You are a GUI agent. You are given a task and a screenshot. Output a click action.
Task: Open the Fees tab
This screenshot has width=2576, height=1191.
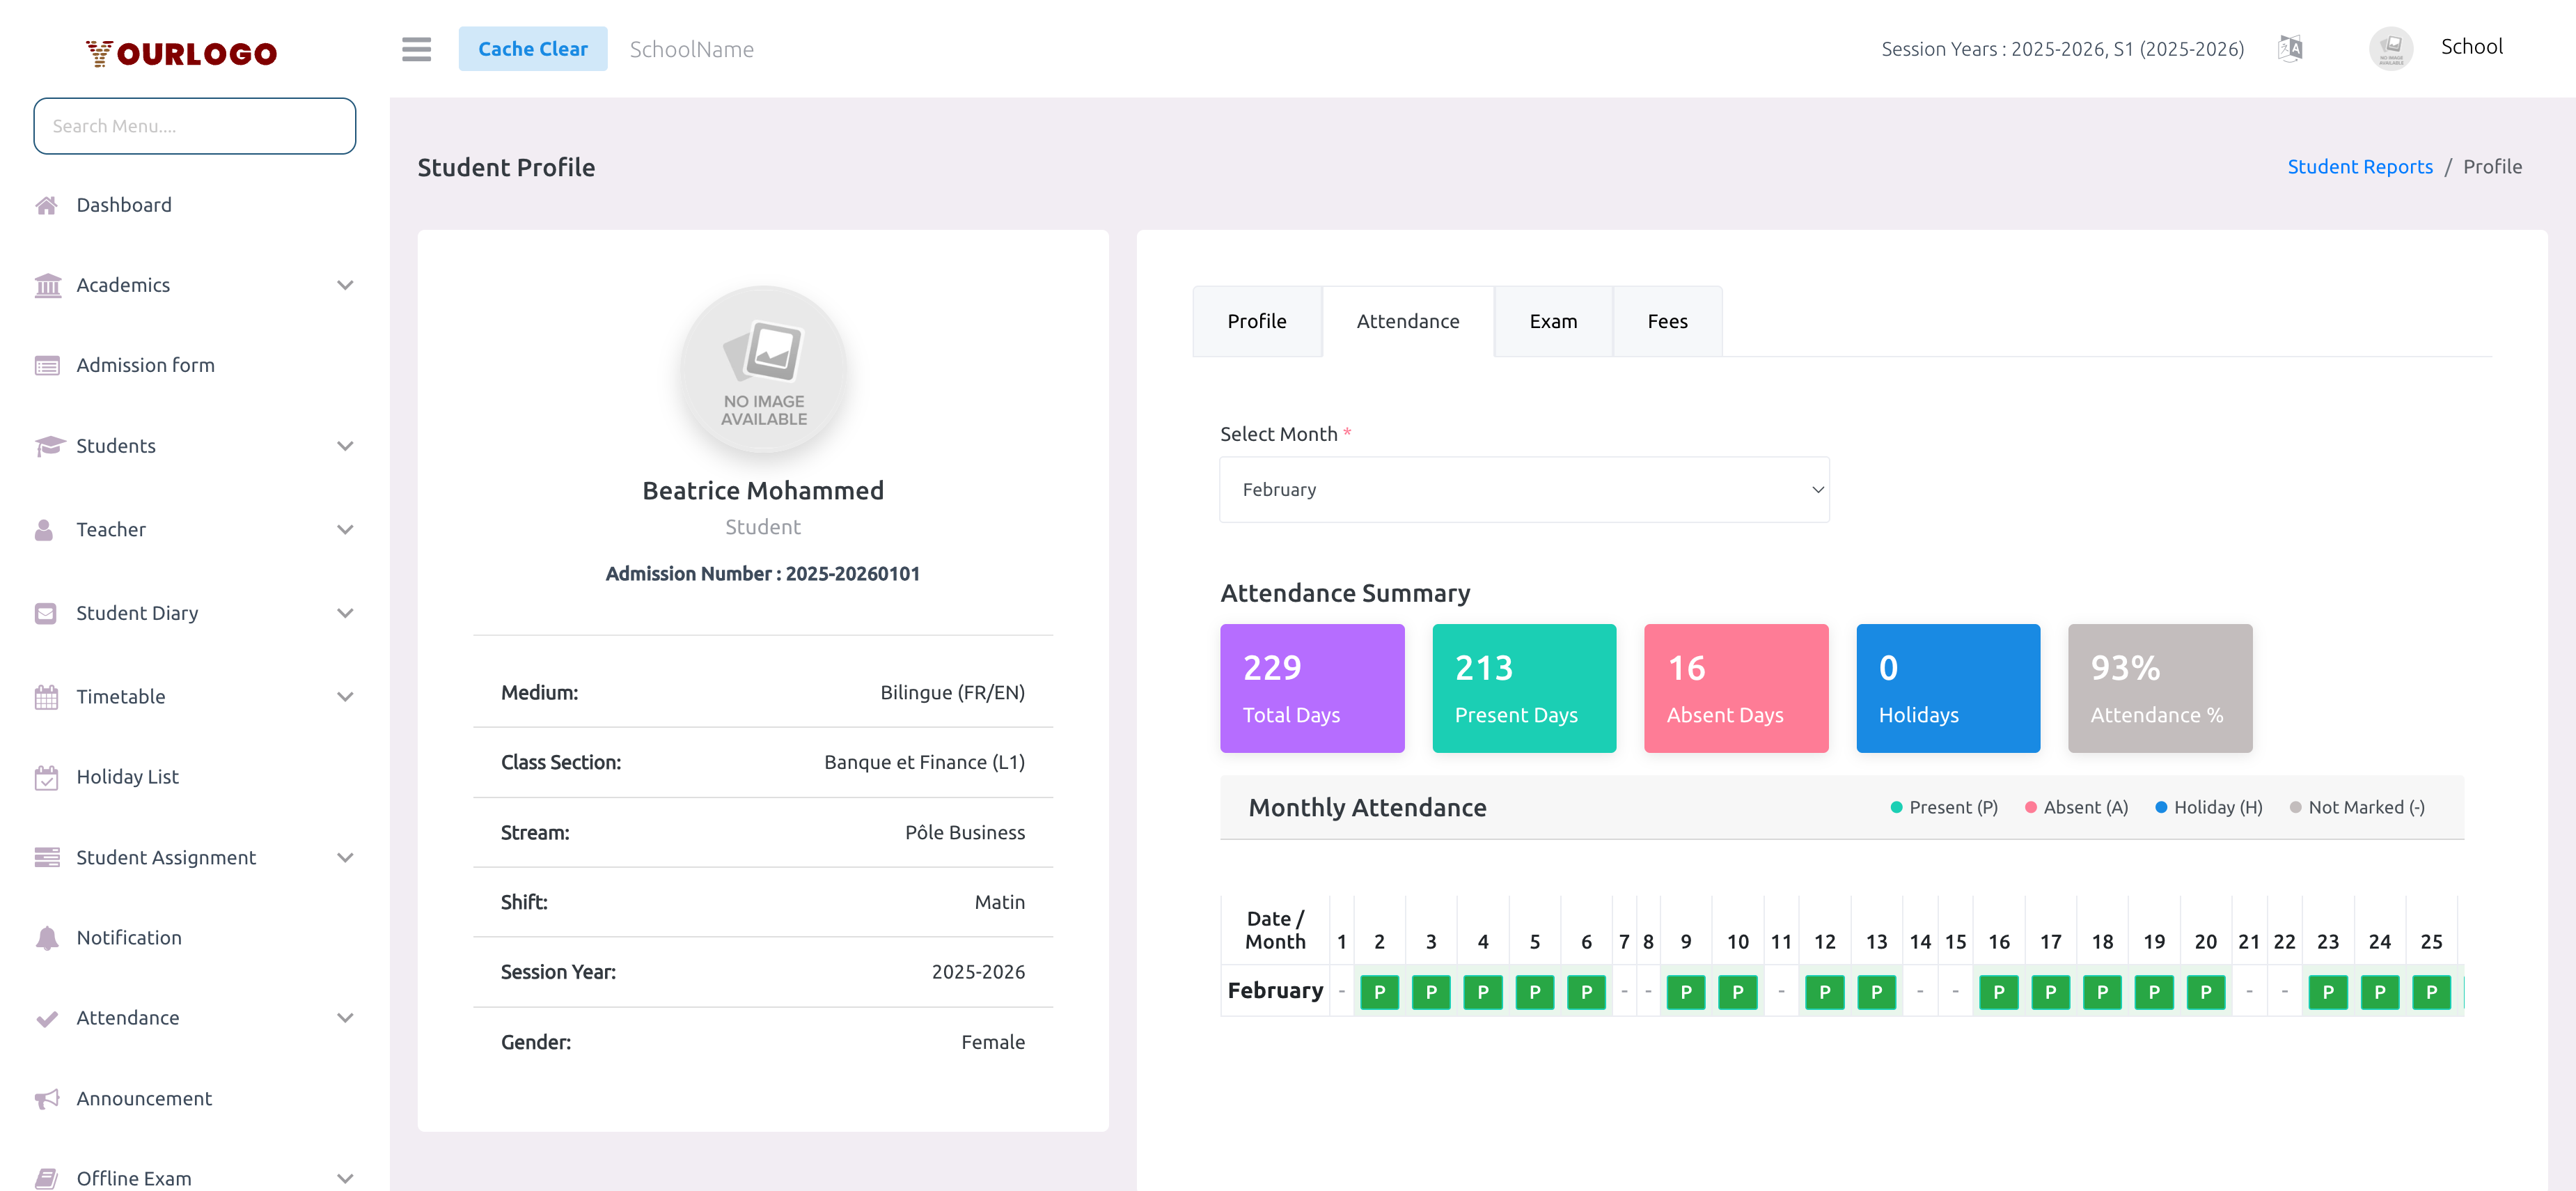tap(1666, 322)
